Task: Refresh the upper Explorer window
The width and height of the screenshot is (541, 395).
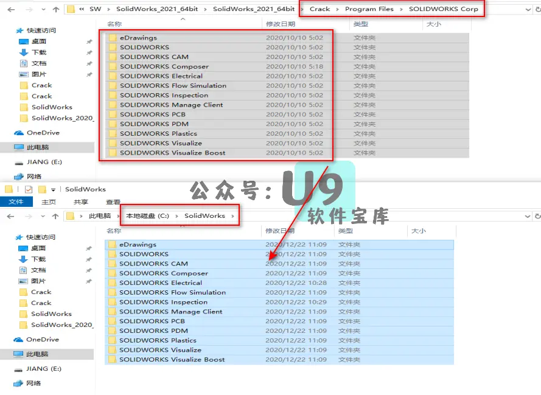Action: click(x=538, y=10)
